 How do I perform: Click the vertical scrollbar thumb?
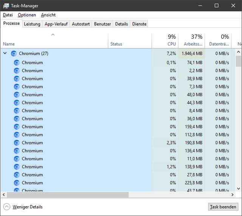pos(239,61)
